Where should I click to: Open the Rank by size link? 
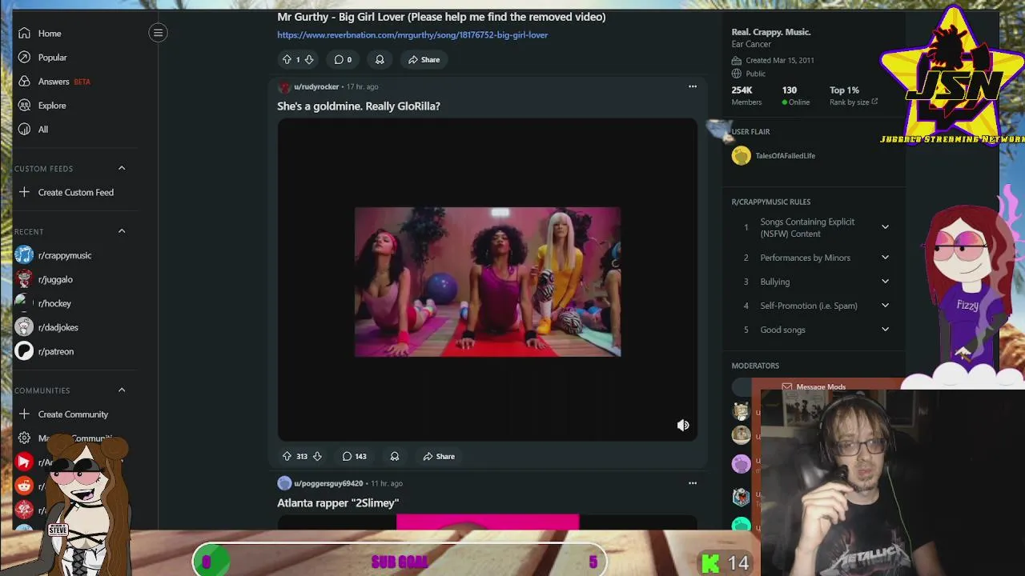[x=854, y=102]
